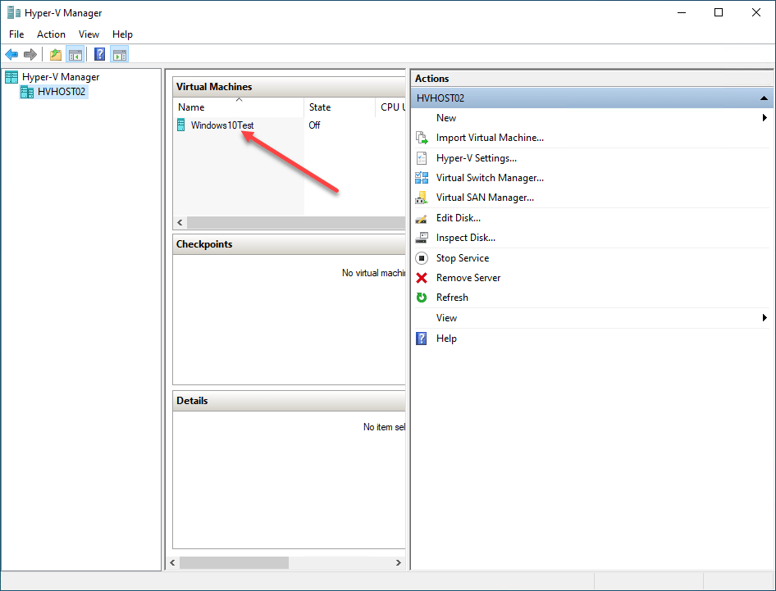Collapse the HVHOST02 actions section arrow

(x=765, y=98)
